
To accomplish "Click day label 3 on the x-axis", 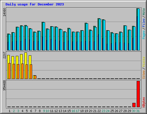I will 18,111.
